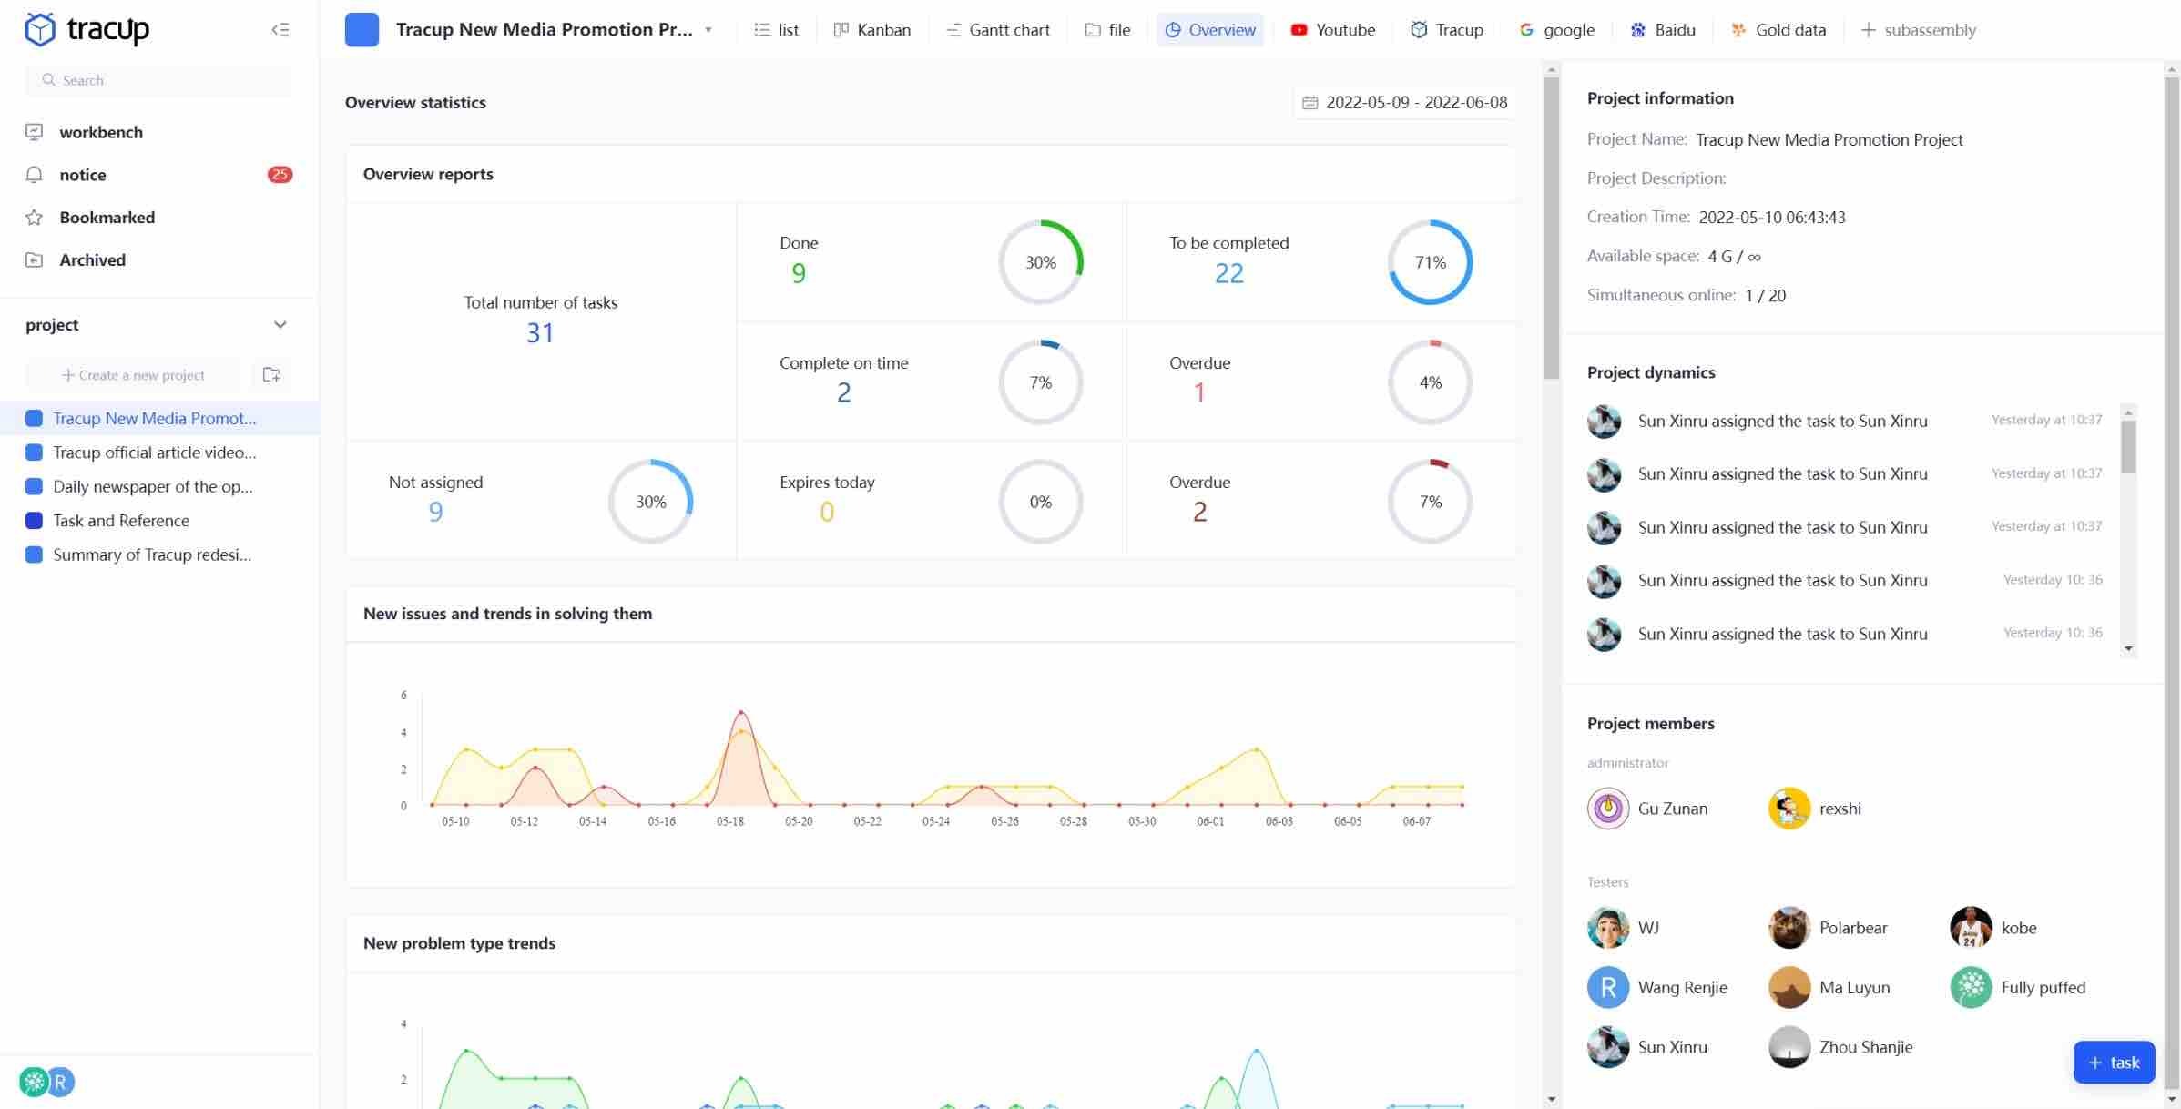
Task: Collapse the left sidebar with the collapse icon
Action: click(280, 30)
